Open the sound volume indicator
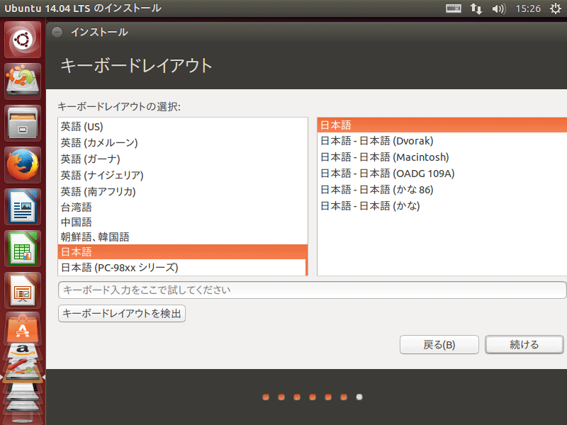The width and height of the screenshot is (567, 425). 499,8
